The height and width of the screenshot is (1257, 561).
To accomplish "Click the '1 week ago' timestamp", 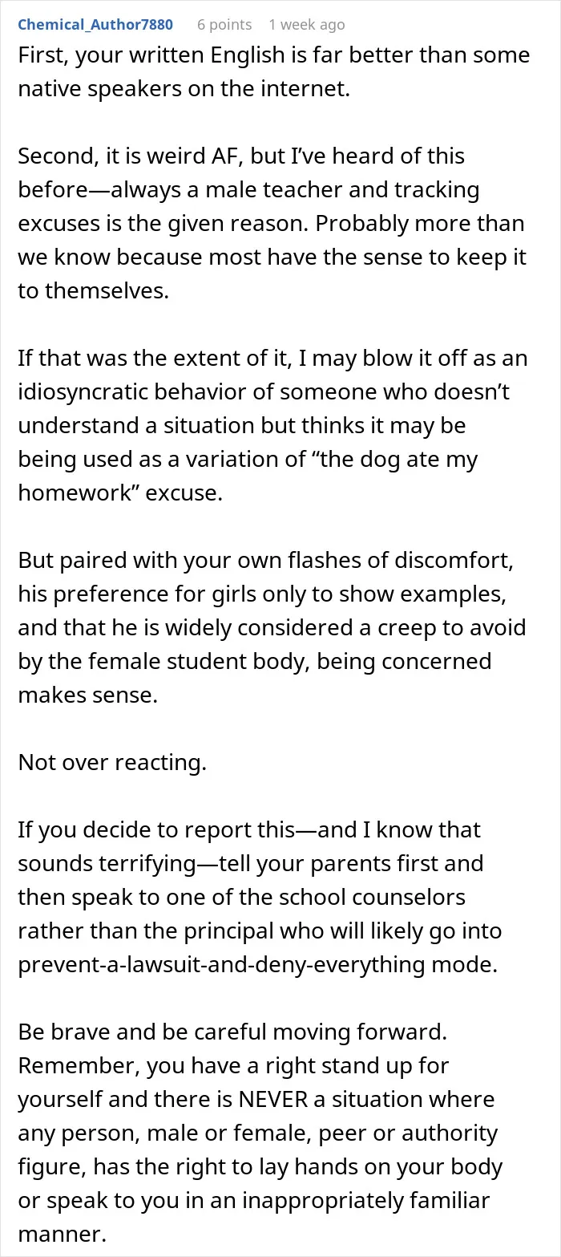I will point(307,24).
